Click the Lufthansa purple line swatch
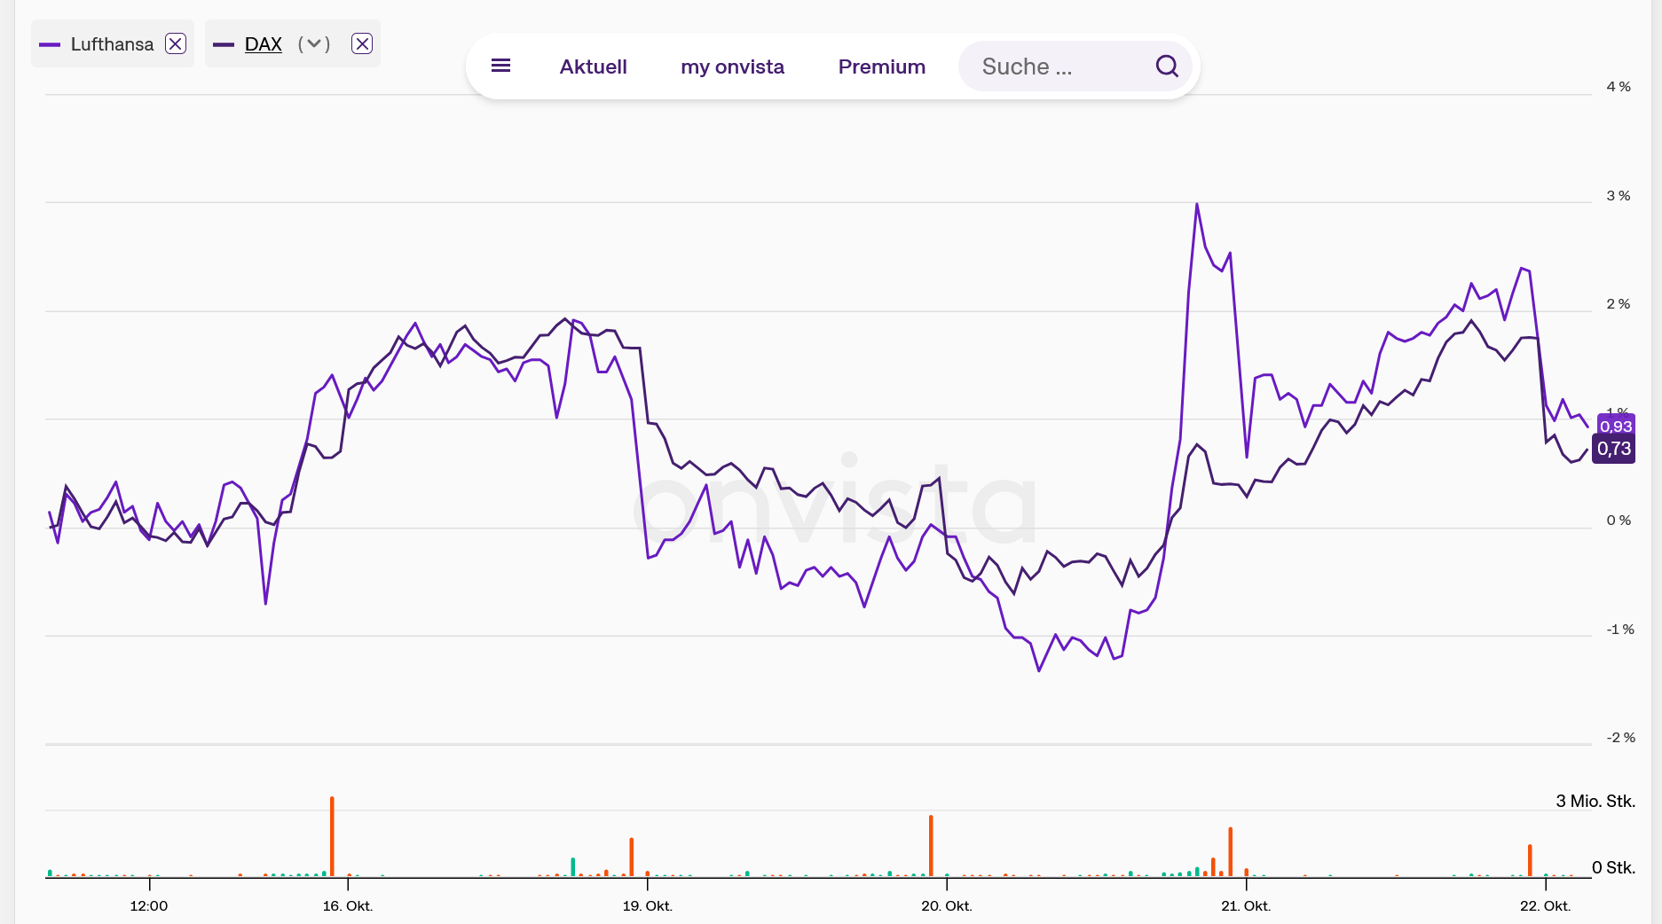The height and width of the screenshot is (924, 1662). 50,44
